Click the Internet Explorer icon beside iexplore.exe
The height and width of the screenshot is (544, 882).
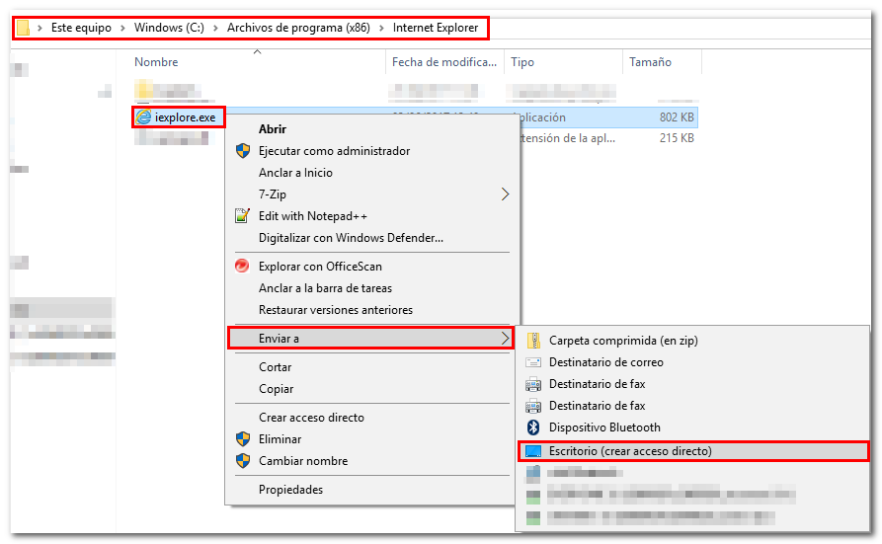point(144,117)
